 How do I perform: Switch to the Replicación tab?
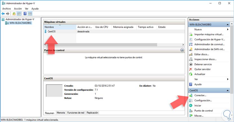[92, 113]
